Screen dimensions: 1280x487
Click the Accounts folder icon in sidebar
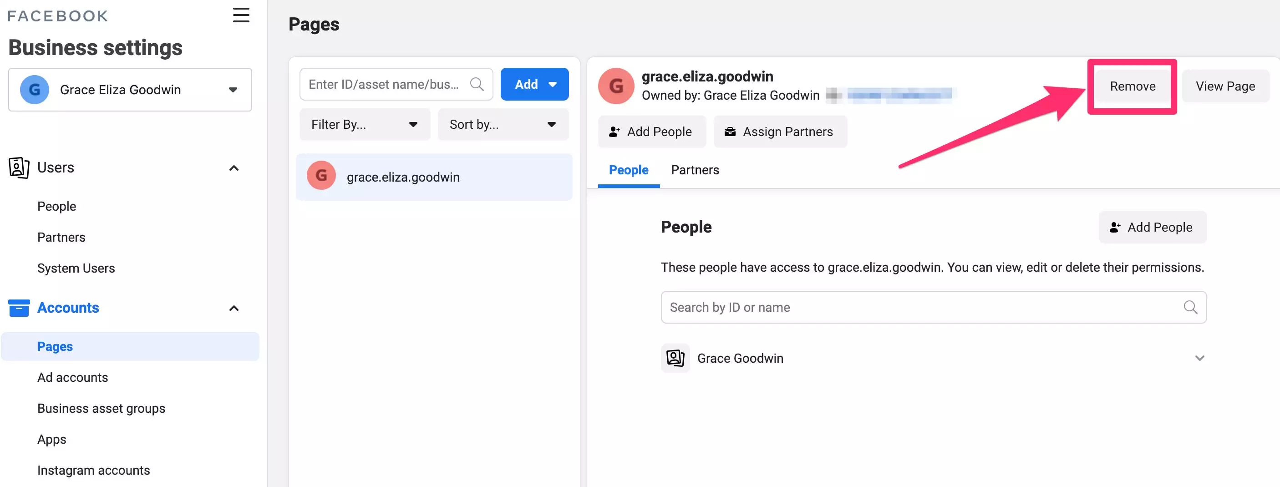point(19,308)
